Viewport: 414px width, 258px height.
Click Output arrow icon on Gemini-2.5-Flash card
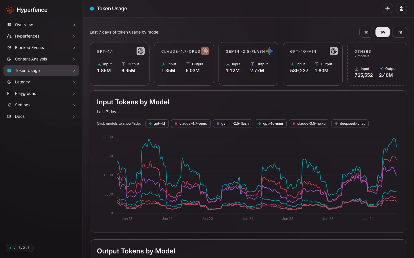pos(252,64)
